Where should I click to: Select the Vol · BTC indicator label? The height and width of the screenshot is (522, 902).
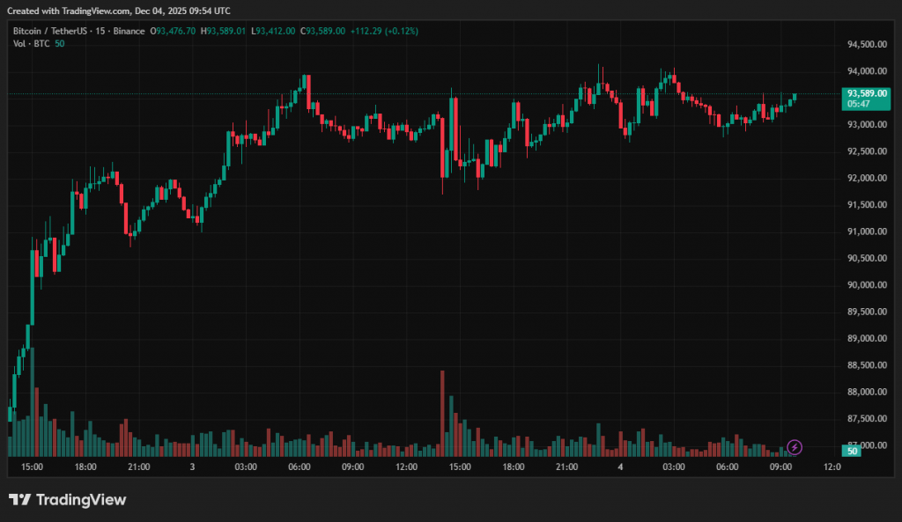31,44
